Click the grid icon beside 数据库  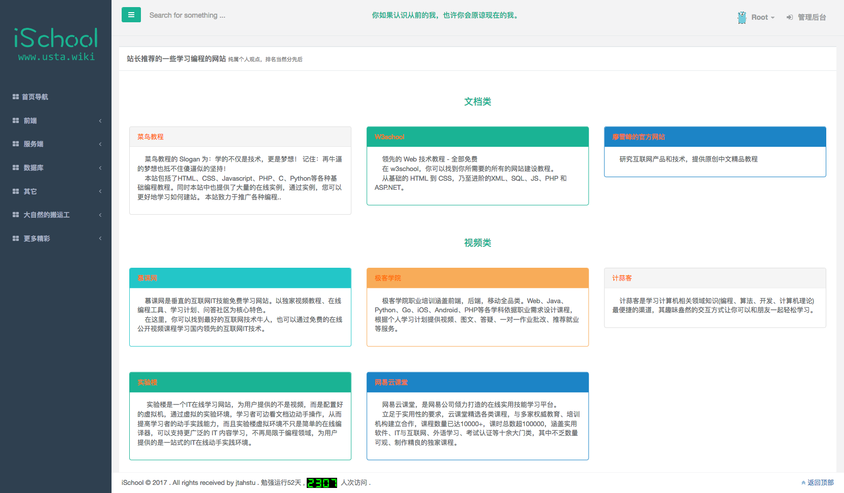point(16,168)
